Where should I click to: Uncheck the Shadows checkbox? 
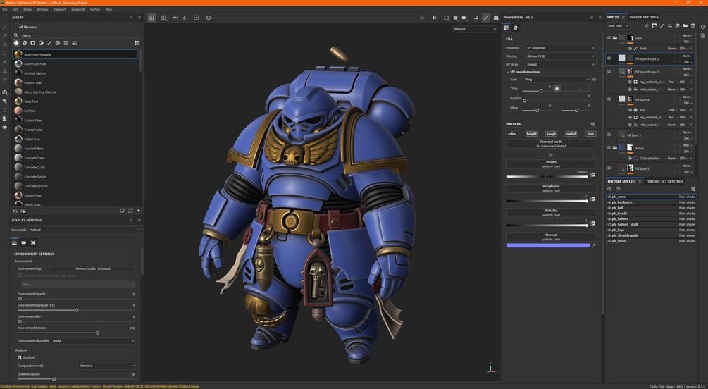[x=20, y=357]
